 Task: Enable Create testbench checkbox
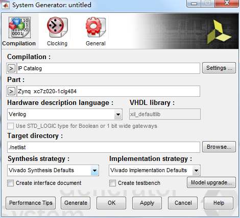(x=112, y=183)
